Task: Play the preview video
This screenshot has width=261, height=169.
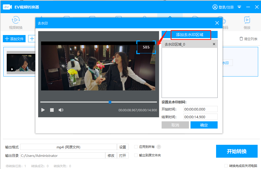Action: click(x=43, y=110)
